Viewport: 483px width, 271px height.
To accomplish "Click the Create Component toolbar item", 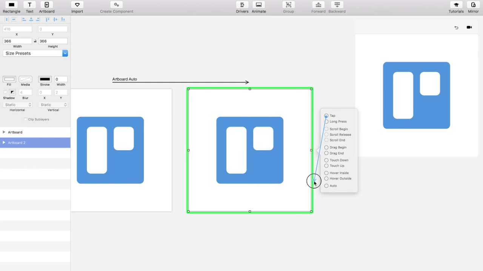I will [x=117, y=7].
